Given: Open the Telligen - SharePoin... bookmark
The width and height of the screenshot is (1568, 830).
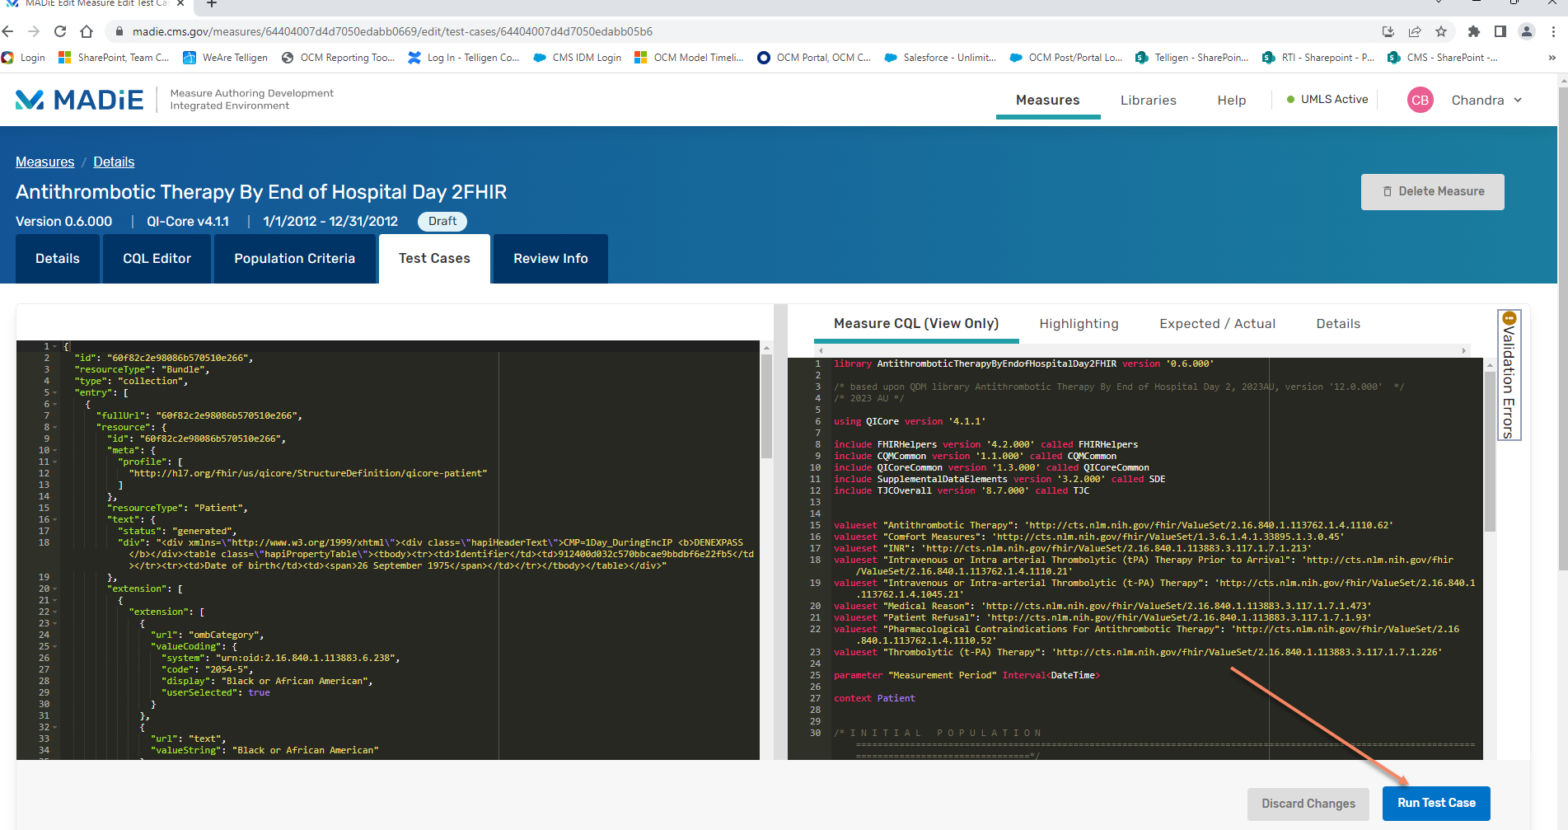Looking at the screenshot, I should (x=1192, y=58).
